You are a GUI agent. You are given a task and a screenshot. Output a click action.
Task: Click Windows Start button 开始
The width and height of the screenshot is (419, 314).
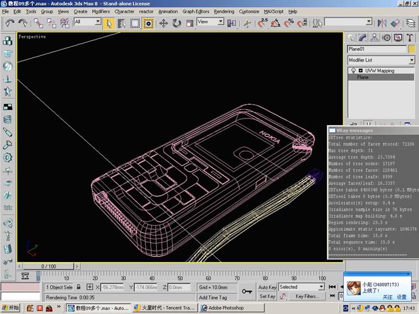point(11,308)
